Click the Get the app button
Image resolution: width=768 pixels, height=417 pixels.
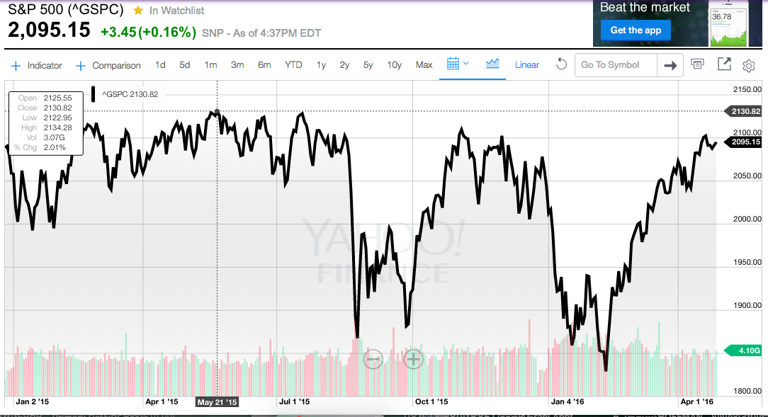tap(636, 30)
